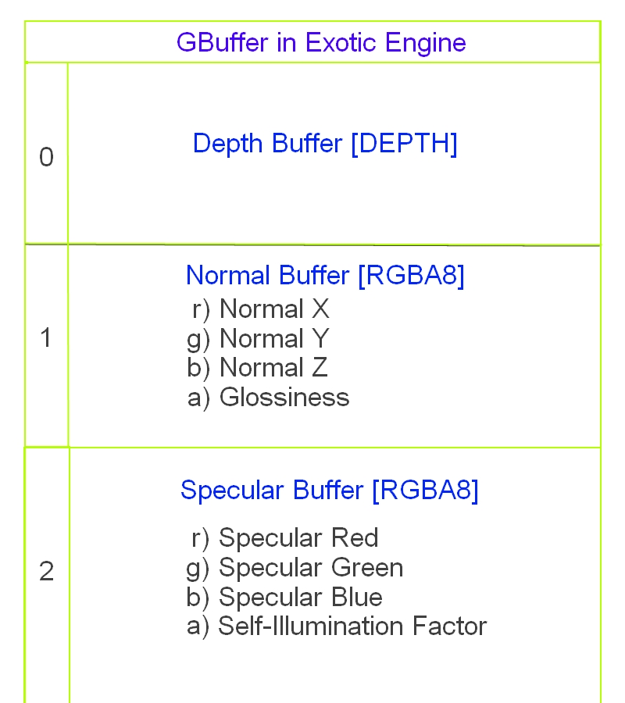625x703 pixels.
Task: Click the [RGBA8] tag after Specular Buffer
Action: click(x=425, y=491)
